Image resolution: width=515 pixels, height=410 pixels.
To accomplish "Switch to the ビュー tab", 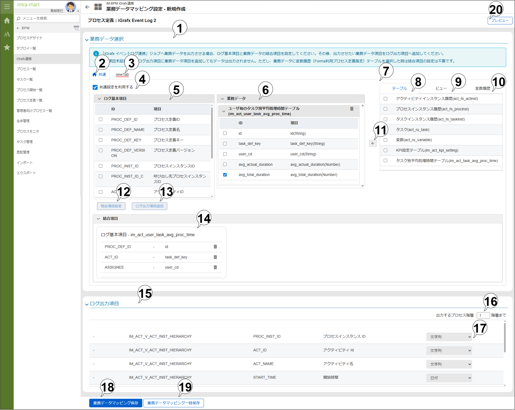I will tap(441, 88).
